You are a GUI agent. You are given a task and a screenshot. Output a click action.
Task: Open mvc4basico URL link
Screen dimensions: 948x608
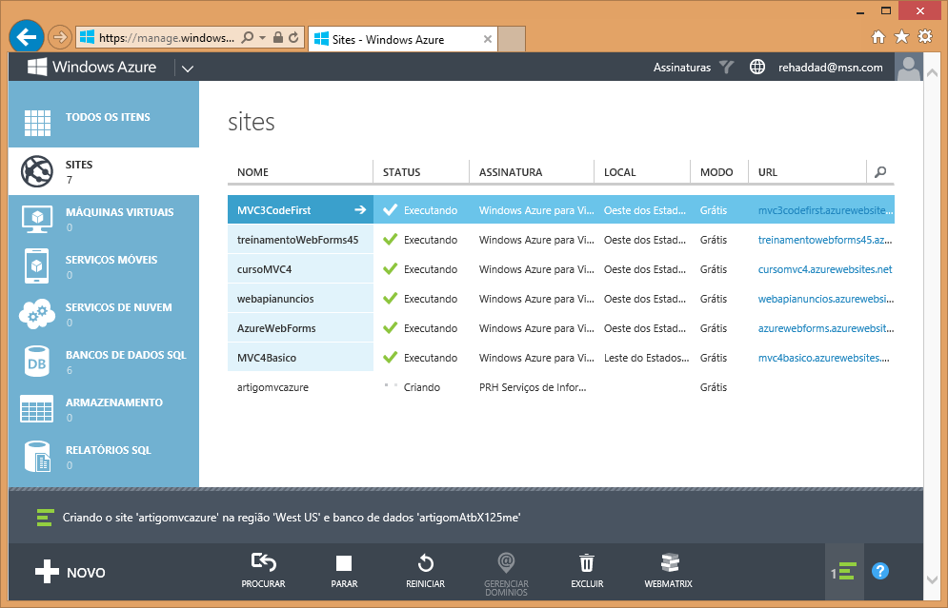pyautogui.click(x=824, y=358)
